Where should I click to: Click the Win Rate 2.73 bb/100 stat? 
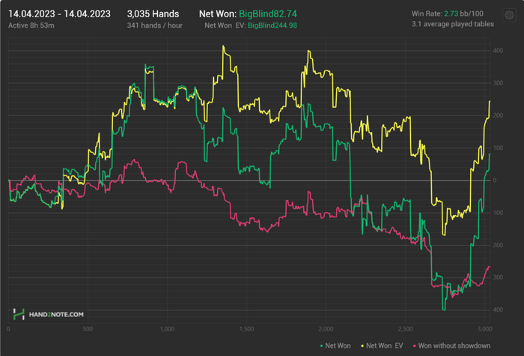pos(448,13)
